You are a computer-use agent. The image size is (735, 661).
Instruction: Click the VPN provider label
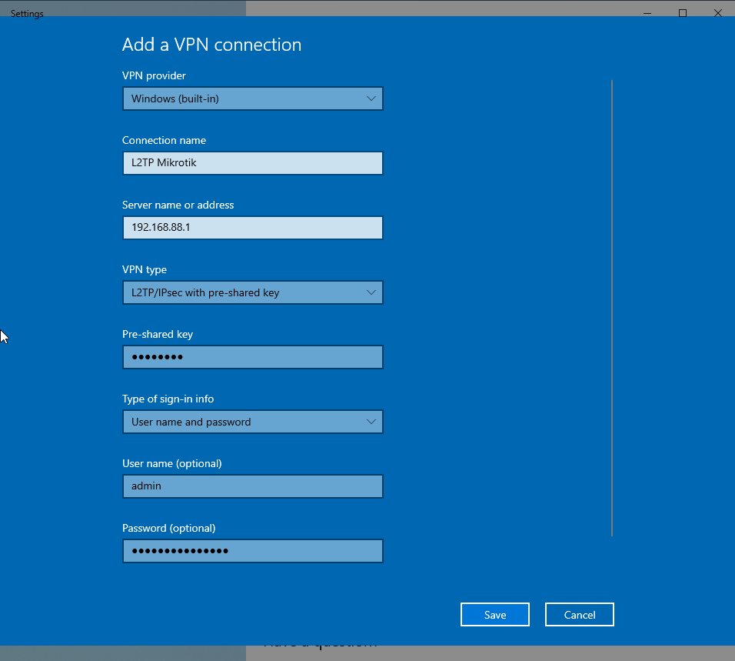coord(154,75)
